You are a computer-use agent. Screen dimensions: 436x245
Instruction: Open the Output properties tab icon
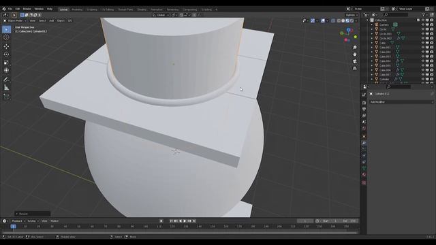click(x=364, y=109)
